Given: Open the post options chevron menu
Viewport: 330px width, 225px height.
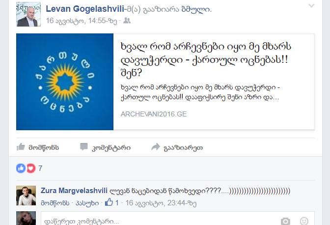Looking at the screenshot, I should 311,6.
